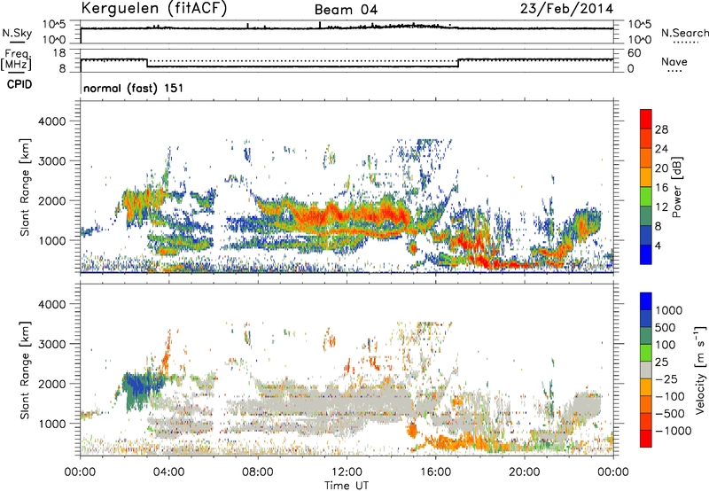Click the date '23/Feb/2014'
This screenshot has height=491, width=709.
click(x=566, y=9)
